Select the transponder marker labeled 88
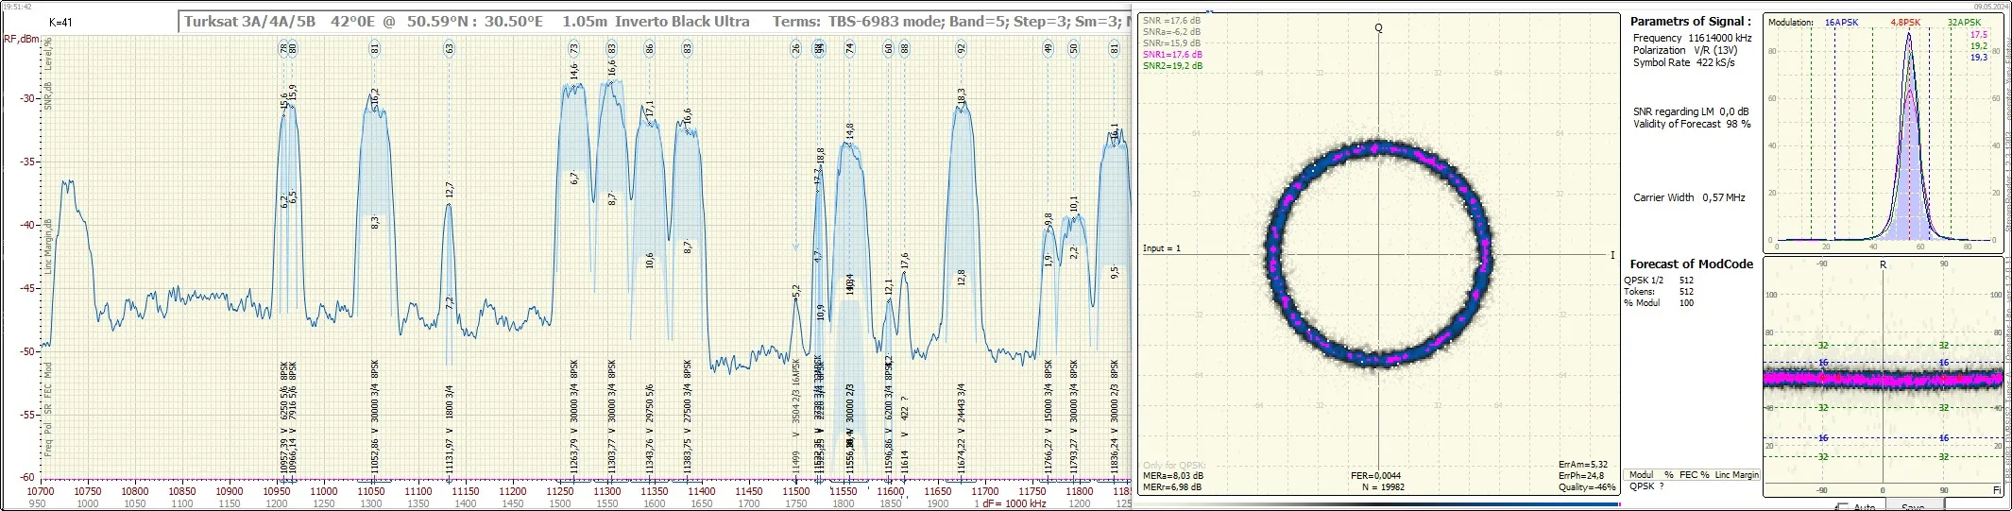The height and width of the screenshot is (511, 2012). tap(904, 48)
